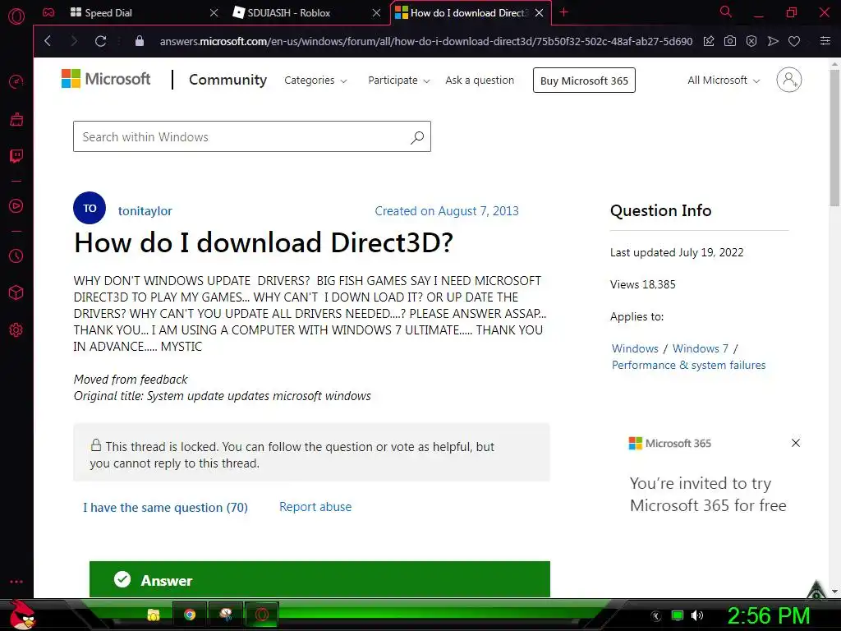Click the taskbar clock 2:56 PM
This screenshot has height=631, width=841.
click(x=768, y=616)
